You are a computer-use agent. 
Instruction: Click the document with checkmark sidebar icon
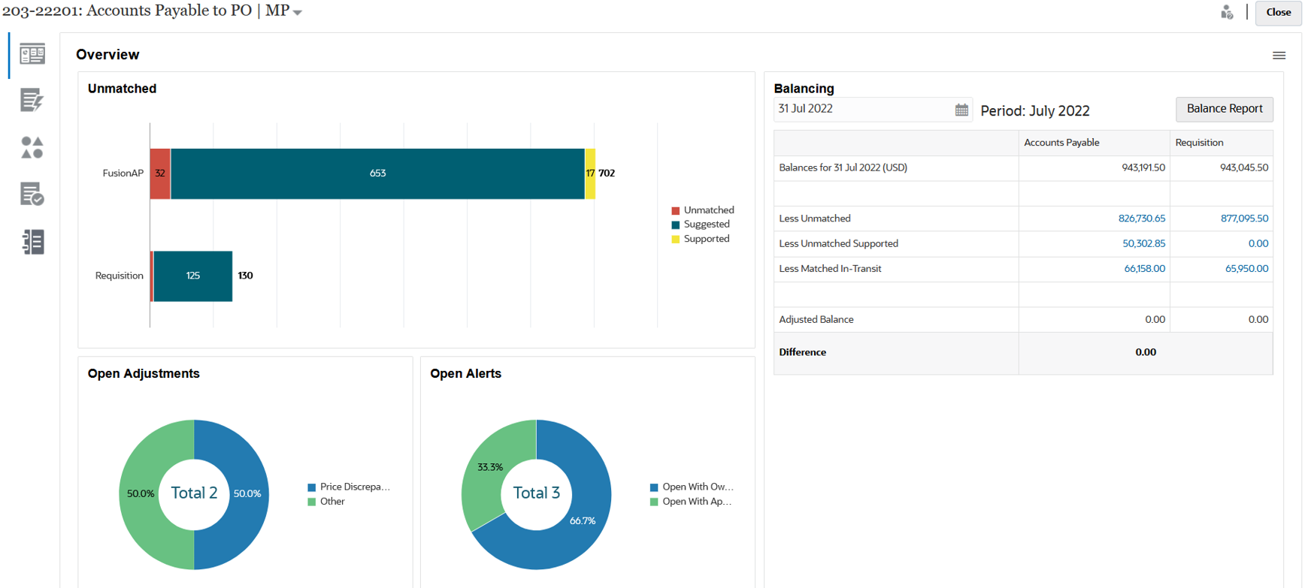[x=32, y=194]
